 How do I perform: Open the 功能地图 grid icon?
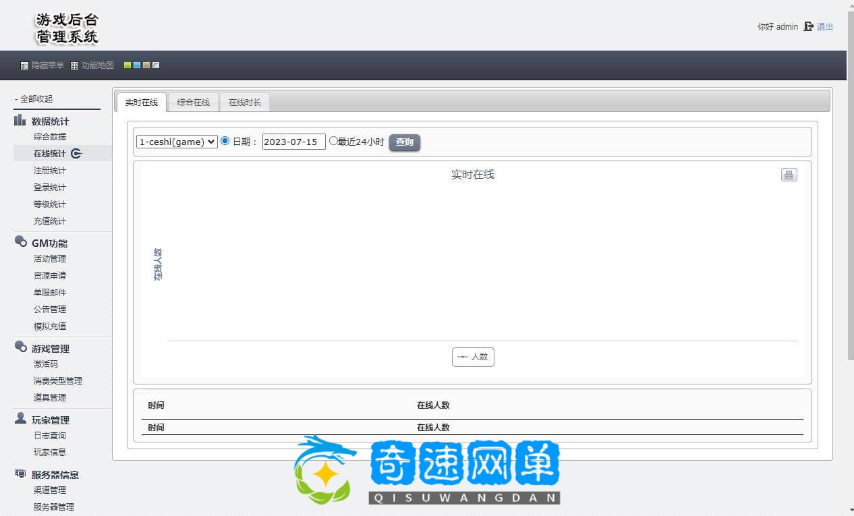74,66
